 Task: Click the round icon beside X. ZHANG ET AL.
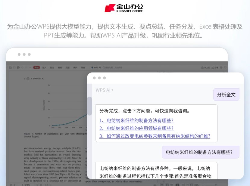click(28, 79)
